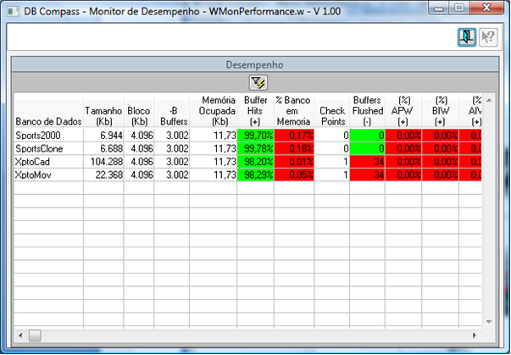The width and height of the screenshot is (511, 355).
Task: Click XptoCad's Buffers Flushed value 34
Action: tap(367, 162)
